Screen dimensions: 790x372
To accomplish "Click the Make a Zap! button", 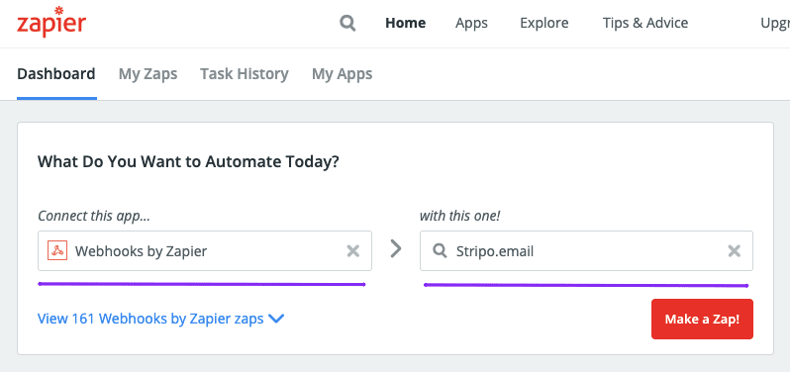I will (702, 320).
